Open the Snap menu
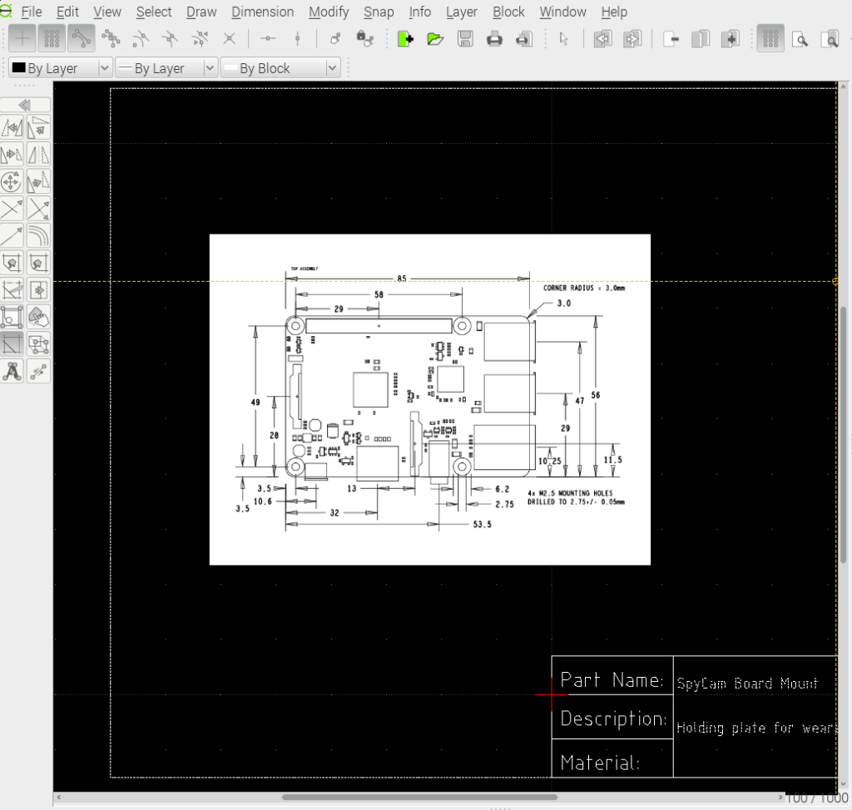 coord(379,12)
